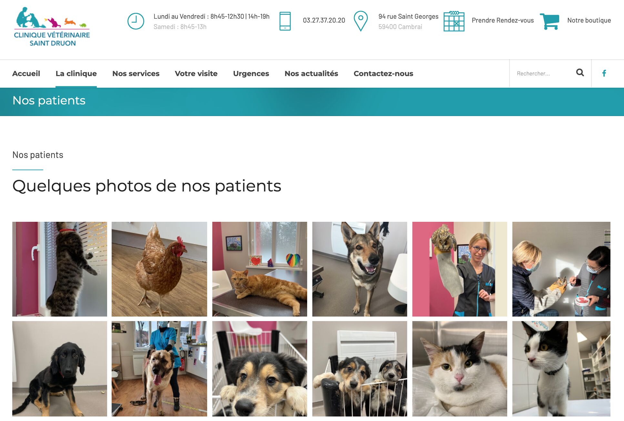Open the Notre boutique link
Screen dimensions: 624x421
(x=589, y=20)
